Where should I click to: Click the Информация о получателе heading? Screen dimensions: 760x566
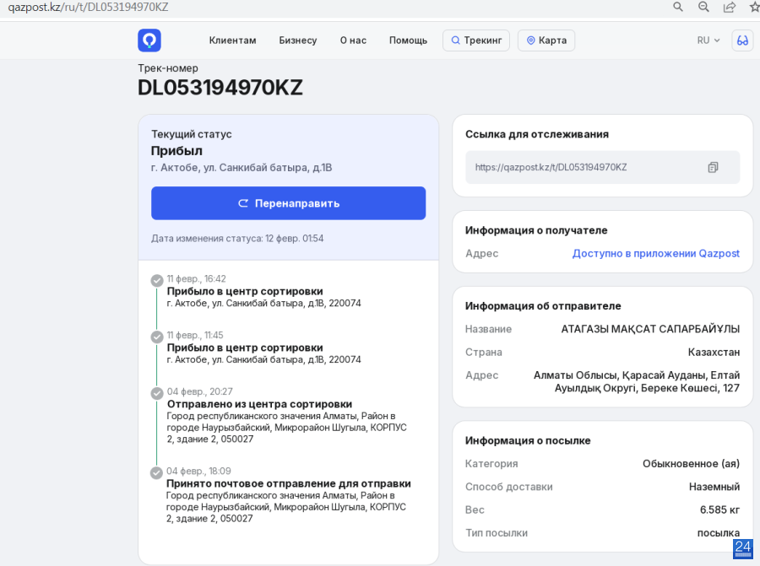[x=536, y=230]
